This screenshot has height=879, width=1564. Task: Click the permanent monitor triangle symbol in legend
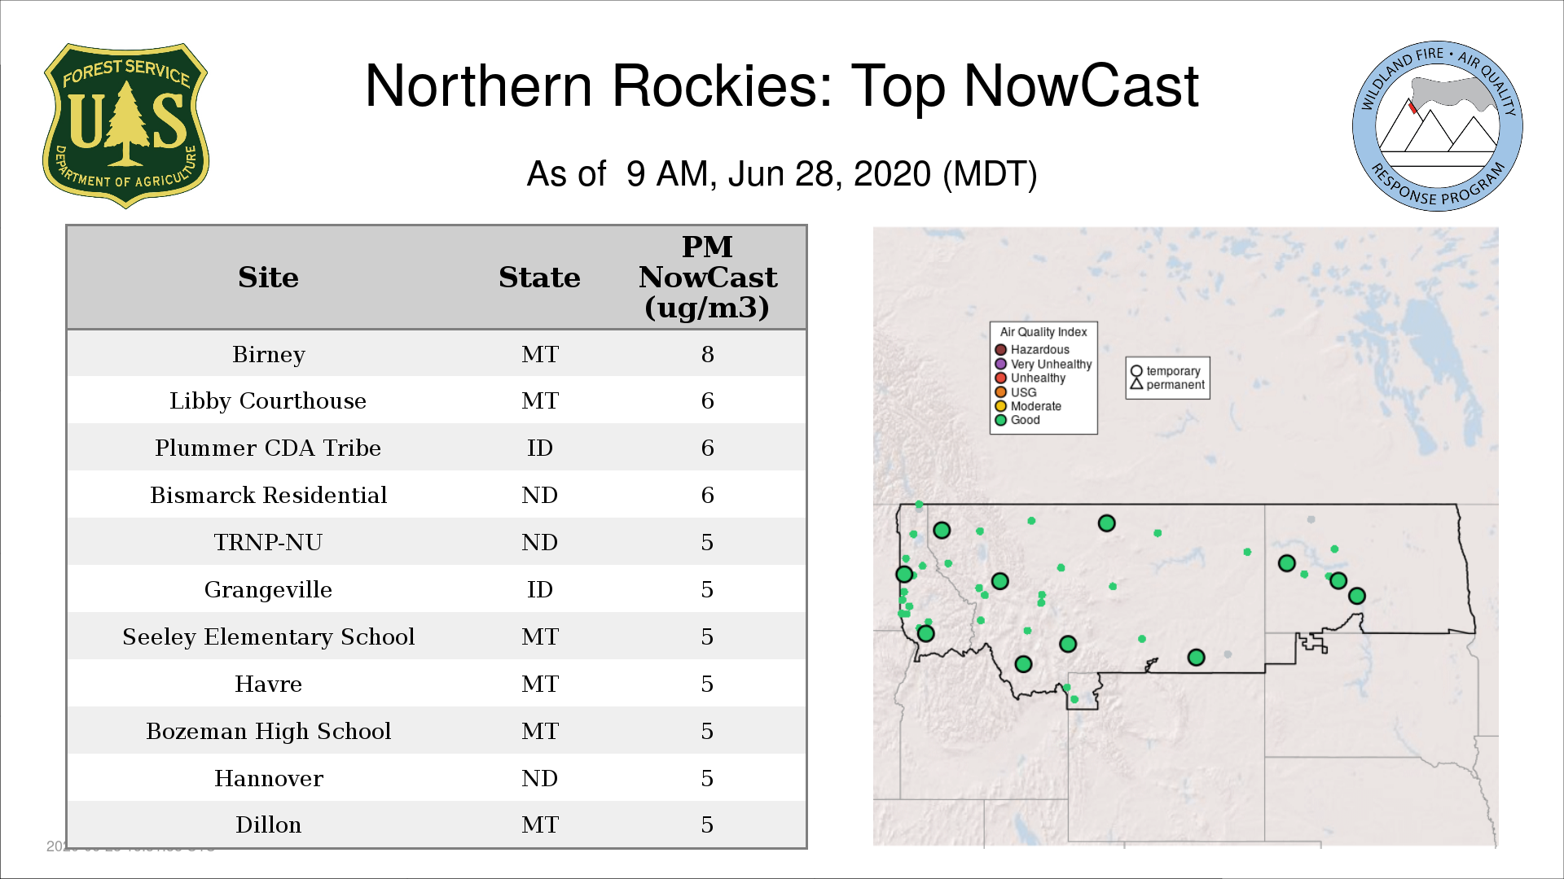1136,384
